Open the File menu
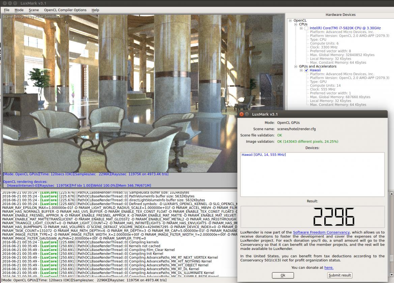Viewport: 394px width, 283px height. pos(7,10)
